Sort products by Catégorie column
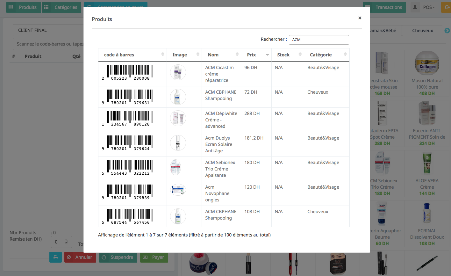 coord(326,55)
